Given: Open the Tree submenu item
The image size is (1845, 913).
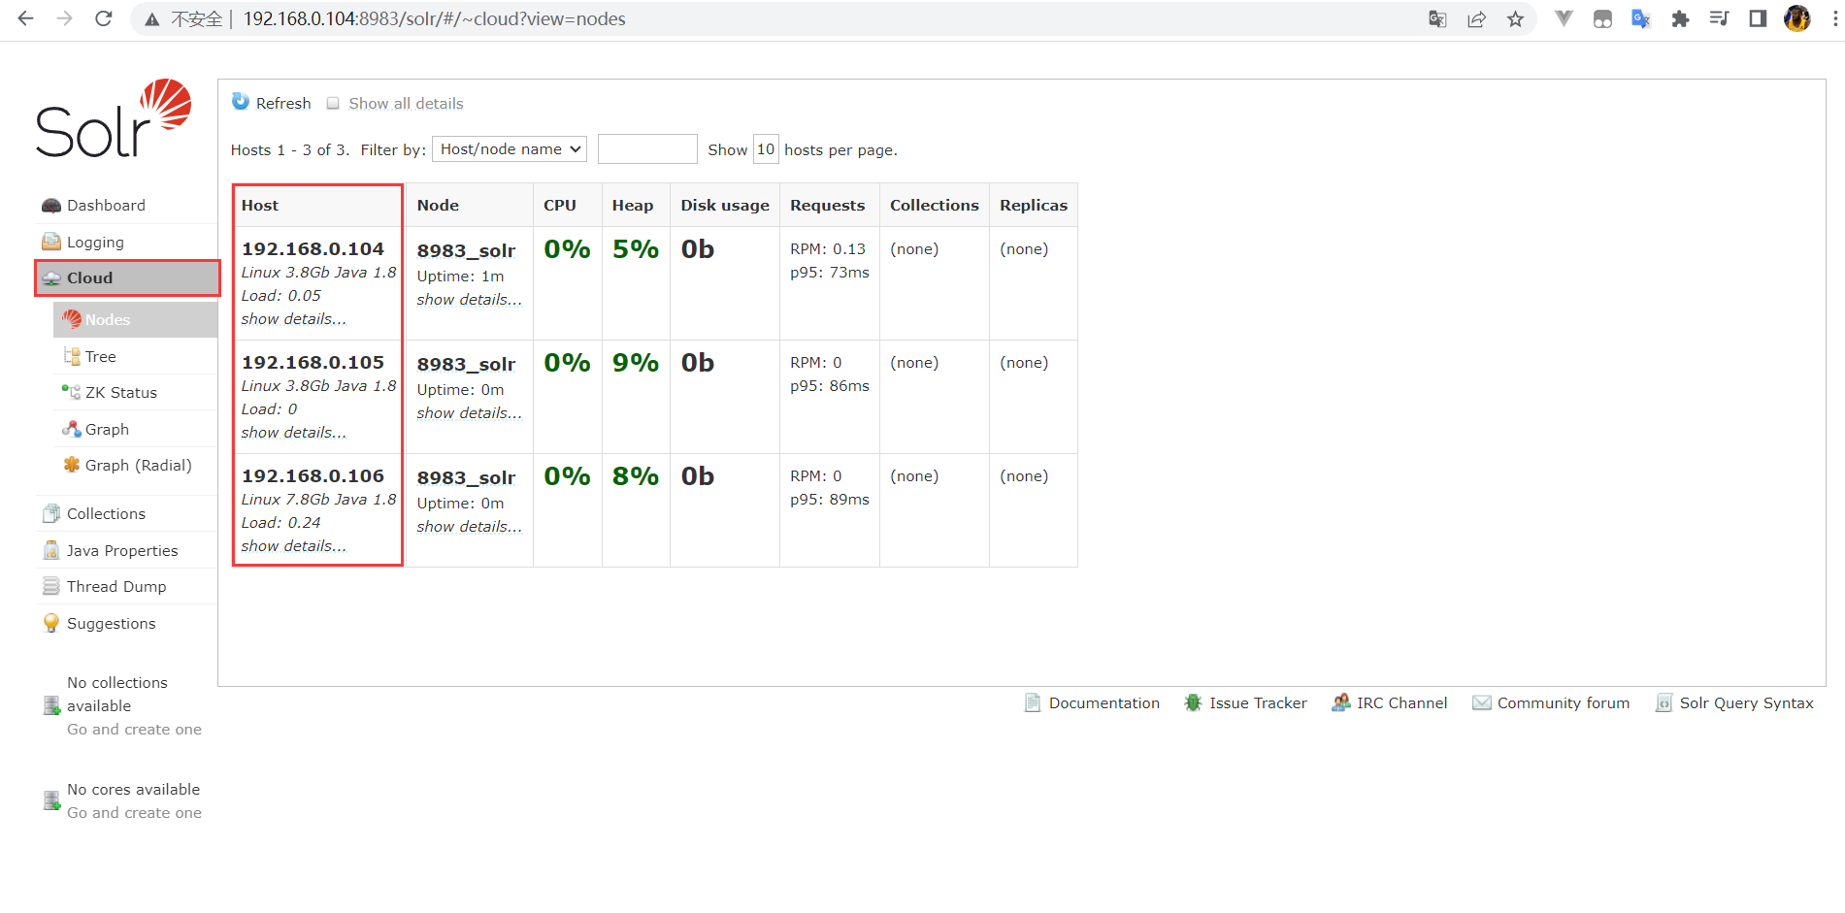Looking at the screenshot, I should point(135,356).
